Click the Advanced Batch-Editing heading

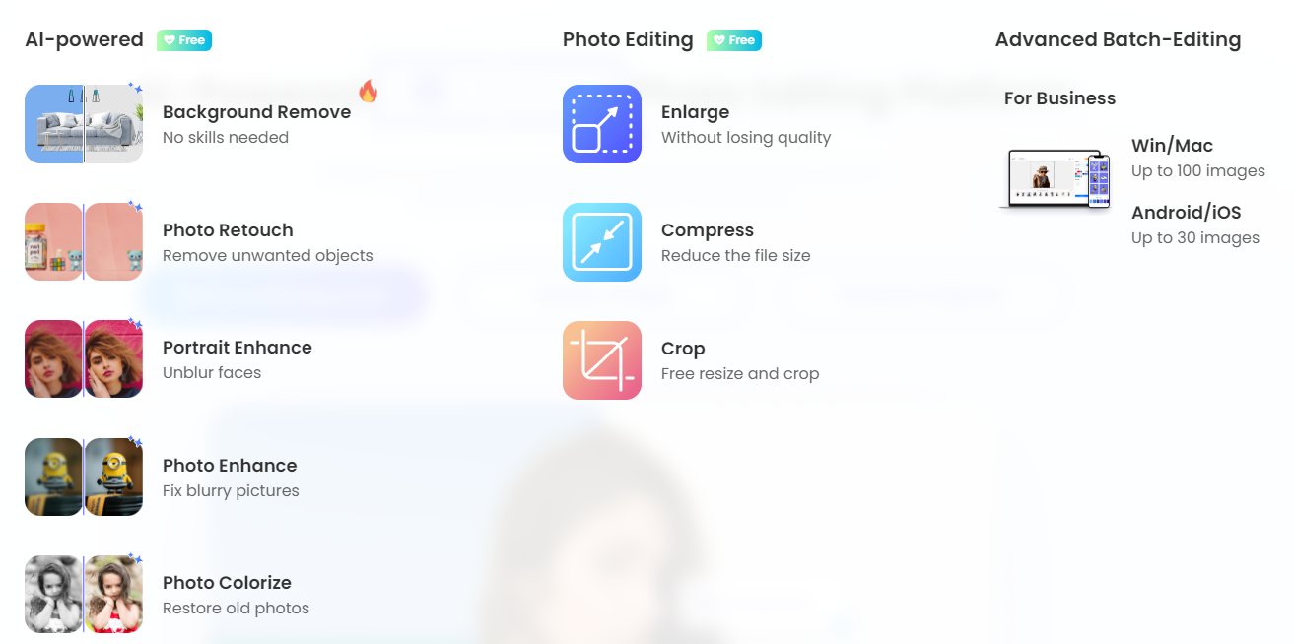(1118, 40)
